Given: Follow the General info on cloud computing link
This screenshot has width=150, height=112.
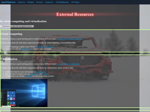Looking at the screenshot, I should [70, 39].
